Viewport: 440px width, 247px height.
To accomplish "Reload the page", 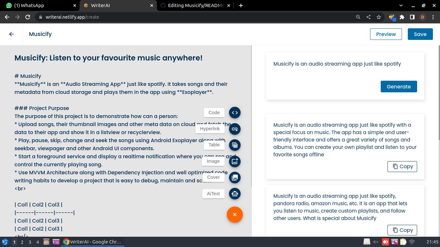I will click(x=28, y=17).
